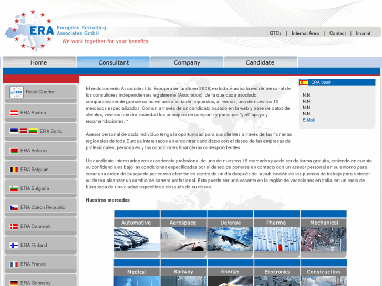This screenshot has height=286, width=382.
Task: Click the 'Nuestros mercados' heading
Action: pos(108,200)
